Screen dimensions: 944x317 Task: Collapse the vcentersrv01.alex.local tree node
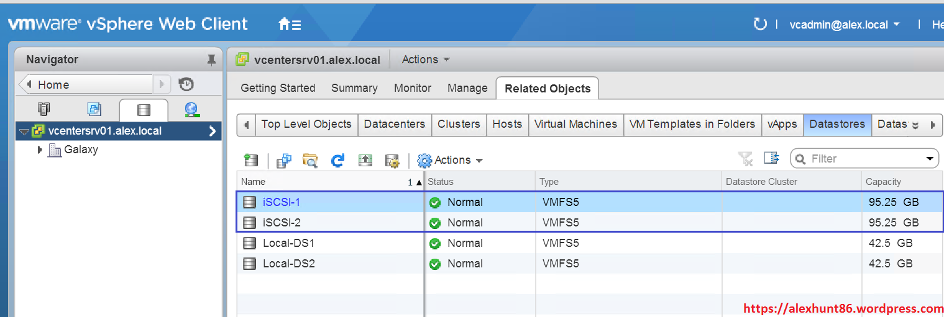tap(24, 132)
